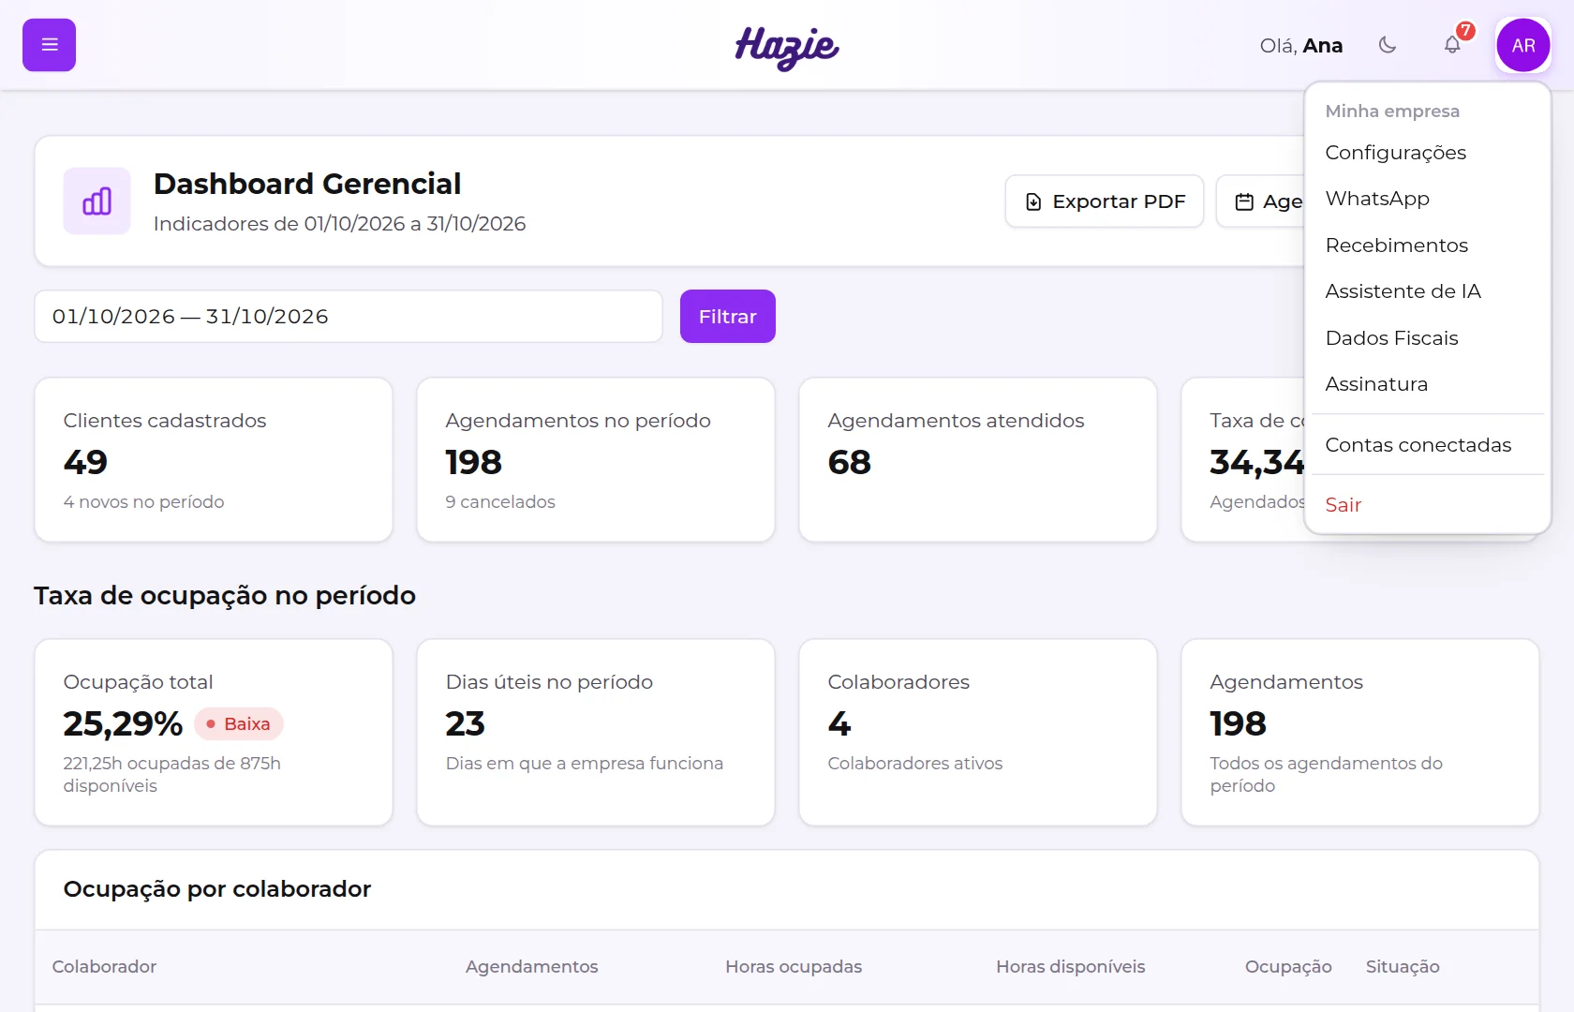Click the Filtrar button
The height and width of the screenshot is (1012, 1574).
[x=728, y=317]
